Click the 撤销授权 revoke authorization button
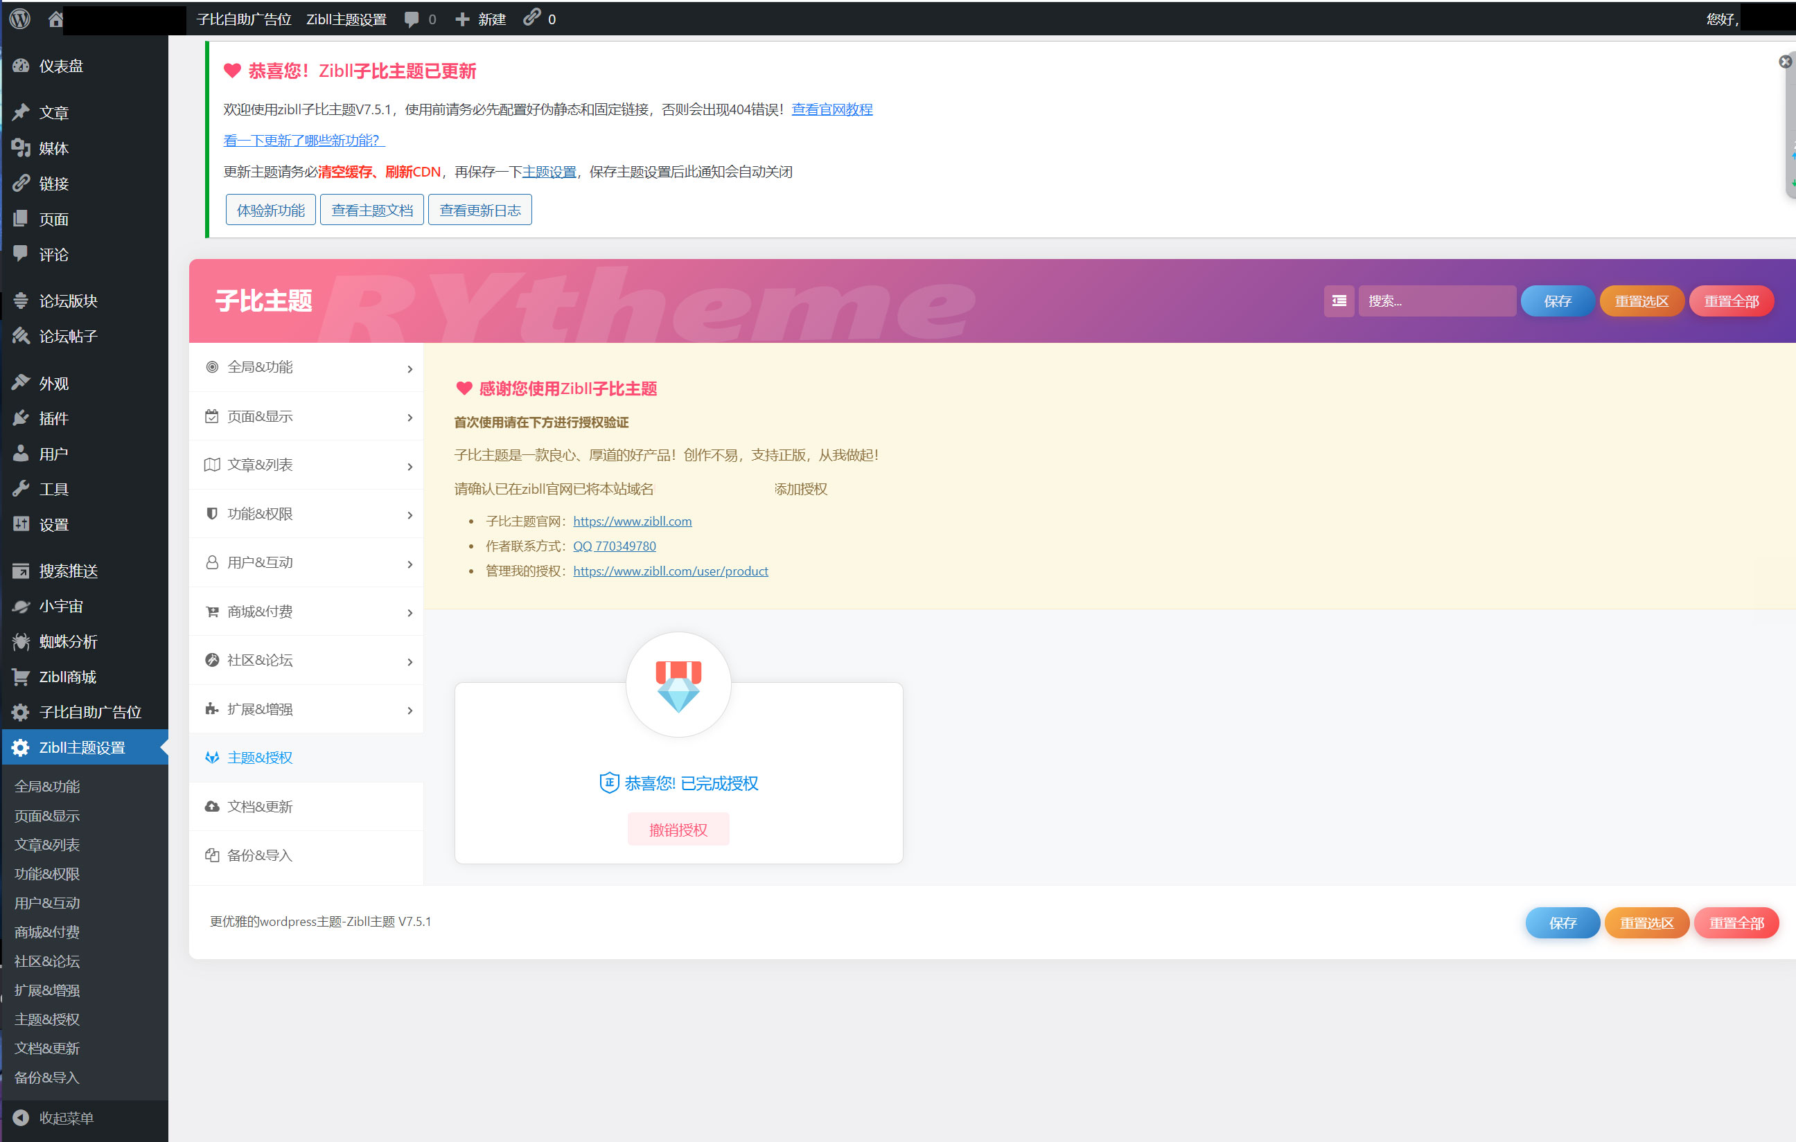This screenshot has height=1142, width=1796. [x=678, y=828]
